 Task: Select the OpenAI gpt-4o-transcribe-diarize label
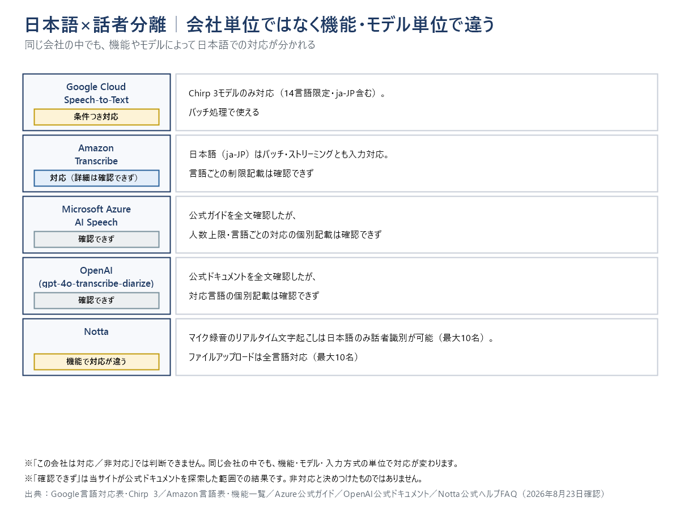tap(96, 277)
